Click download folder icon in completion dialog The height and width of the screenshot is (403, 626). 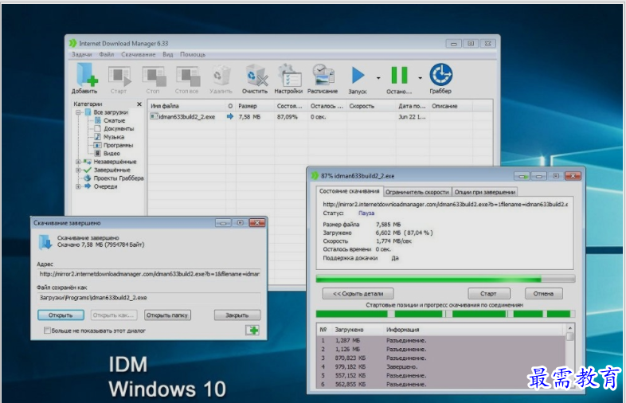[45, 242]
